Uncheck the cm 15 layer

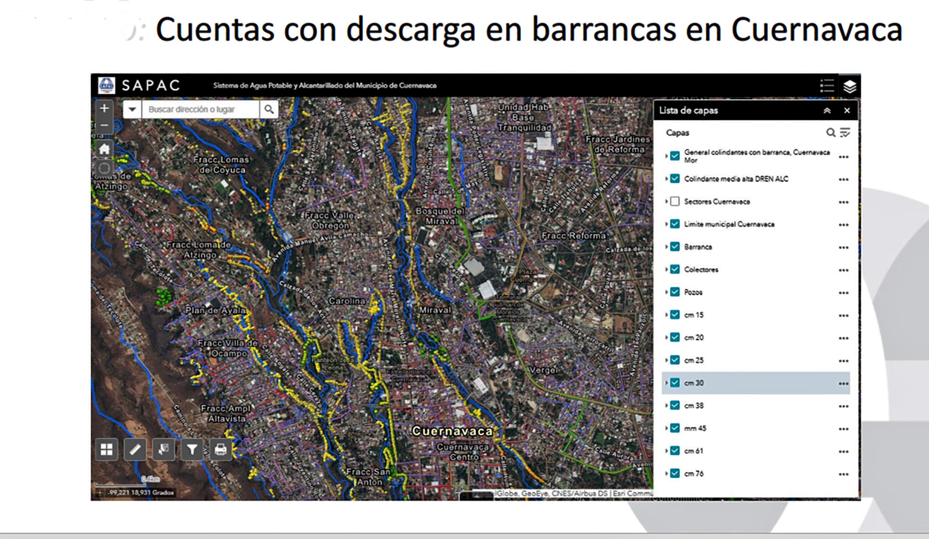675,315
